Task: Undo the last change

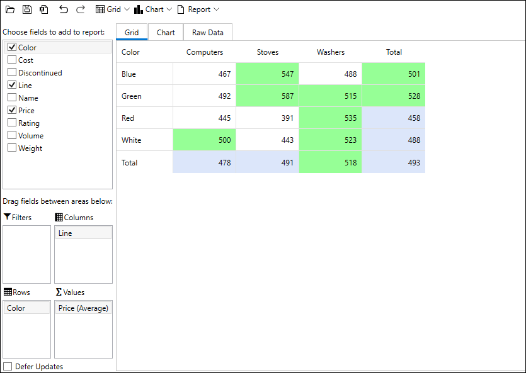Action: pyautogui.click(x=64, y=9)
